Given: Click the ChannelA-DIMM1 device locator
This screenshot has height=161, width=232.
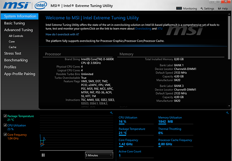Looking at the screenshot, I should coord(185,69).
